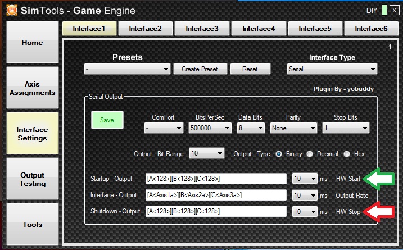The width and height of the screenshot is (403, 250).
Task: Expand the Output Rate ms dropdown
Action: point(305,196)
